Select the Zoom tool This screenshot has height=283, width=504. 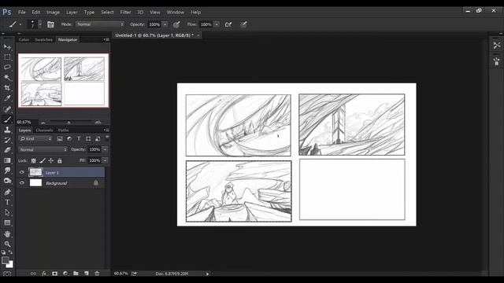pyautogui.click(x=7, y=244)
